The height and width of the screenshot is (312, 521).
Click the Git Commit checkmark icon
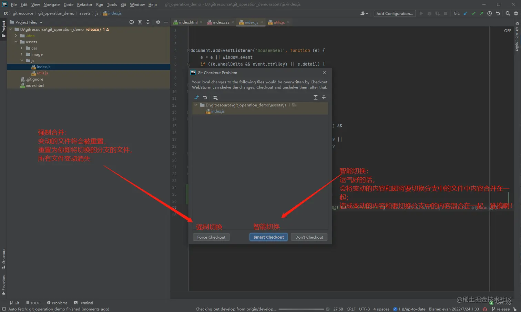coord(473,13)
